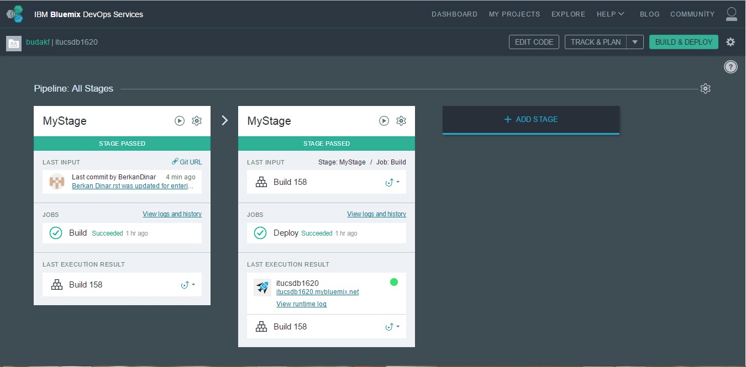Viewport: 746px width, 367px height.
Task: Click Stage Passed banner of first stage
Action: [x=122, y=143]
